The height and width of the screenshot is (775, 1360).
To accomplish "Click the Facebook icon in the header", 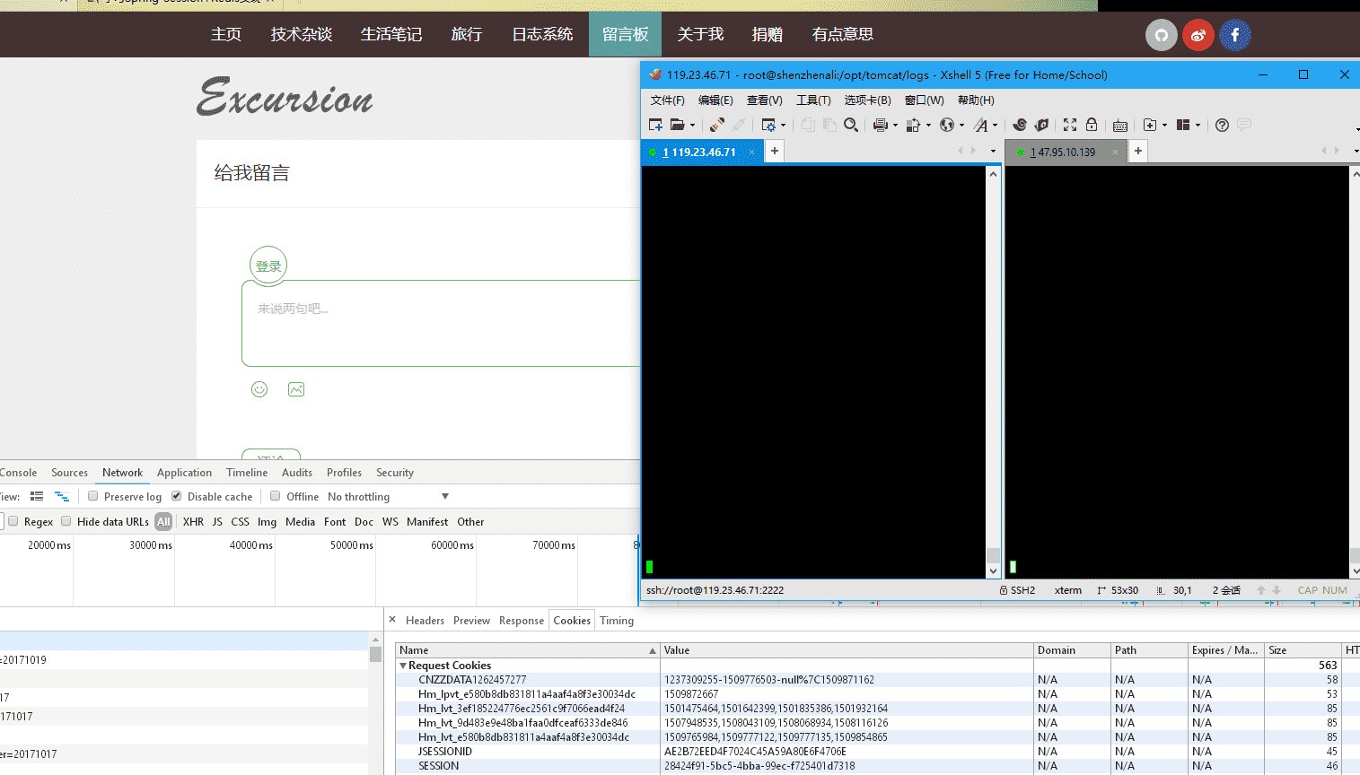I will tap(1234, 35).
